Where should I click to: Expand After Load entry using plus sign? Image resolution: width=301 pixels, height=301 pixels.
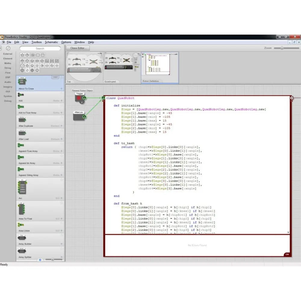pyautogui.click(x=61, y=139)
